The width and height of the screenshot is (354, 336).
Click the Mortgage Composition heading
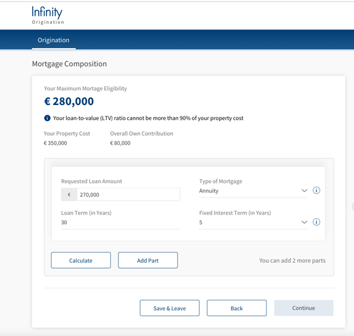pos(69,64)
